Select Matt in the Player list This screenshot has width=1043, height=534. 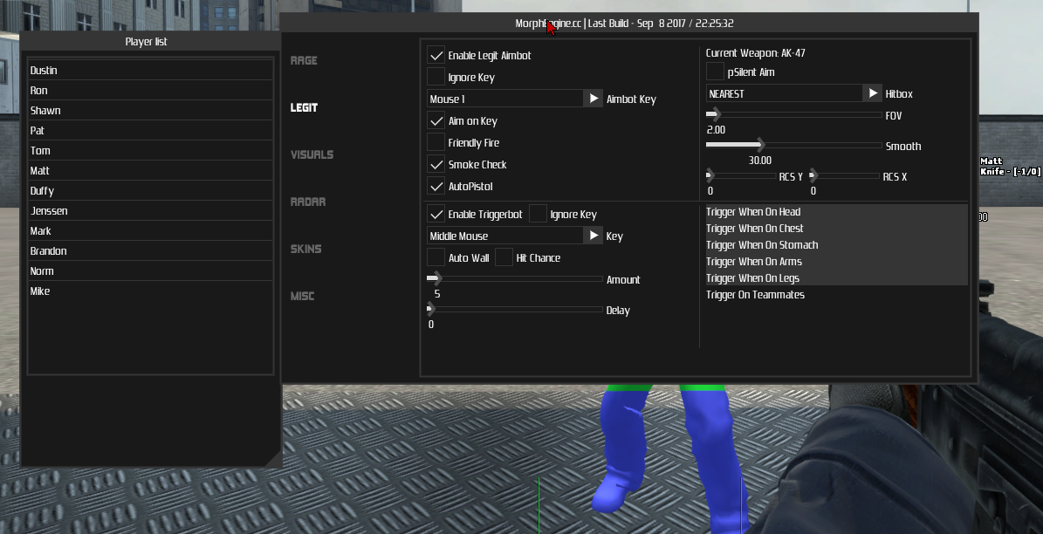click(150, 171)
